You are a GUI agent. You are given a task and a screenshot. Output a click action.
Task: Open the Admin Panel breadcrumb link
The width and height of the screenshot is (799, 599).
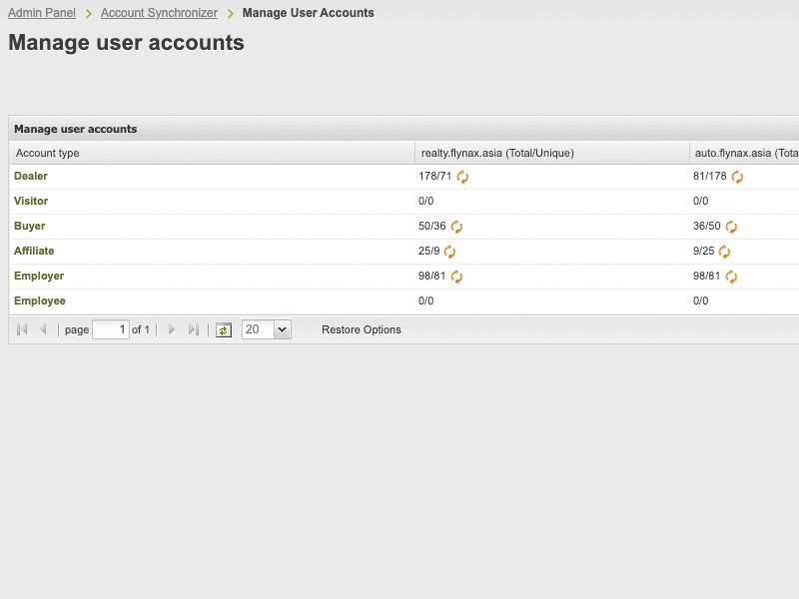[42, 13]
